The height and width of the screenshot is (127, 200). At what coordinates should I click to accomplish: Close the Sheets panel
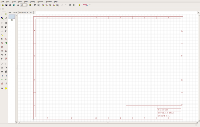pyautogui.click(x=16, y=12)
